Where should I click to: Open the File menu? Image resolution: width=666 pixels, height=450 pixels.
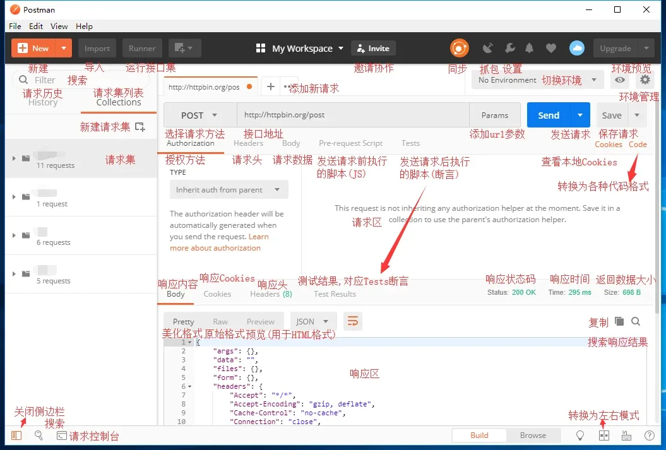pos(14,26)
